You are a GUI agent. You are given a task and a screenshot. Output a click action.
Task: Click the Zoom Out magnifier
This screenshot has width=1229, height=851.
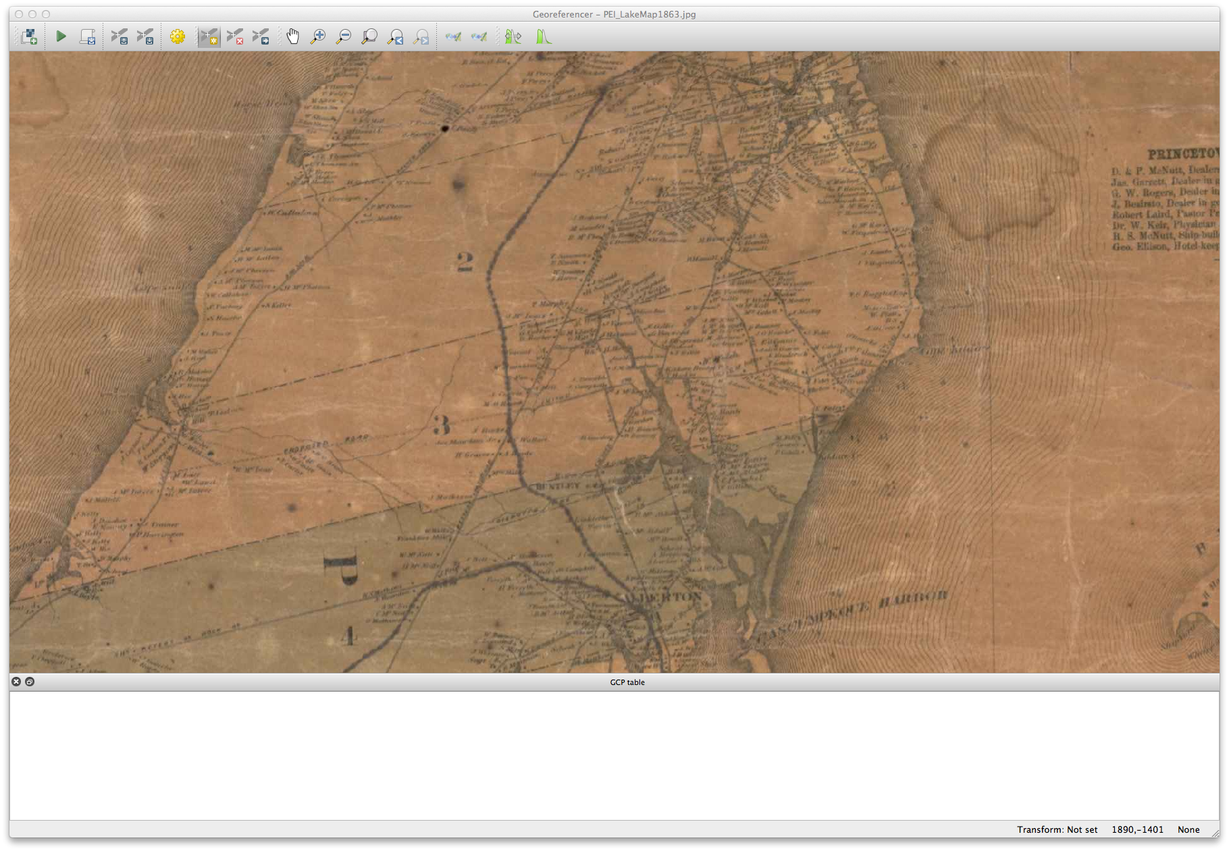[x=344, y=36]
